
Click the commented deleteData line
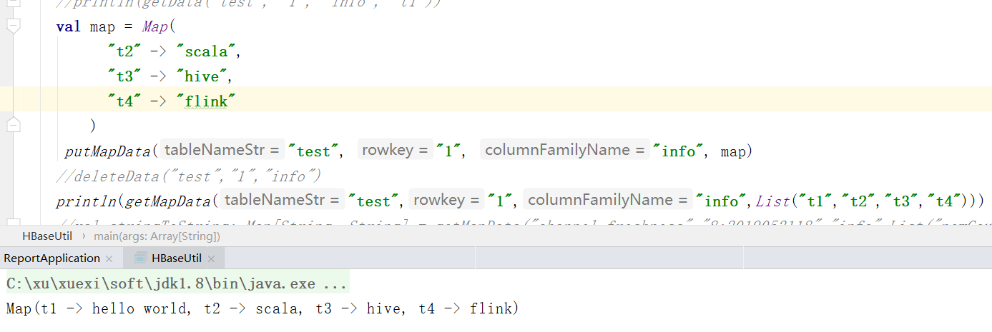pos(190,176)
